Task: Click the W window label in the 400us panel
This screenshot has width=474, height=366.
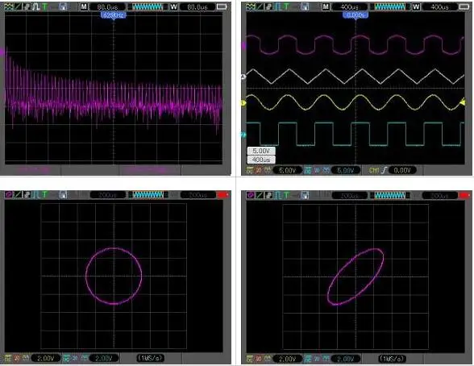Action: 416,6
